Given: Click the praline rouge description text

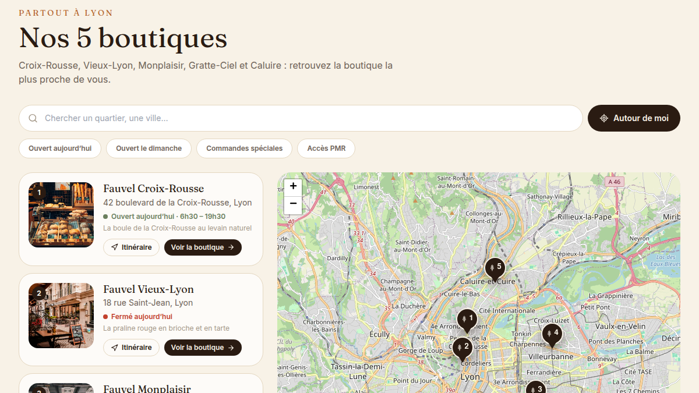Looking at the screenshot, I should [x=167, y=328].
